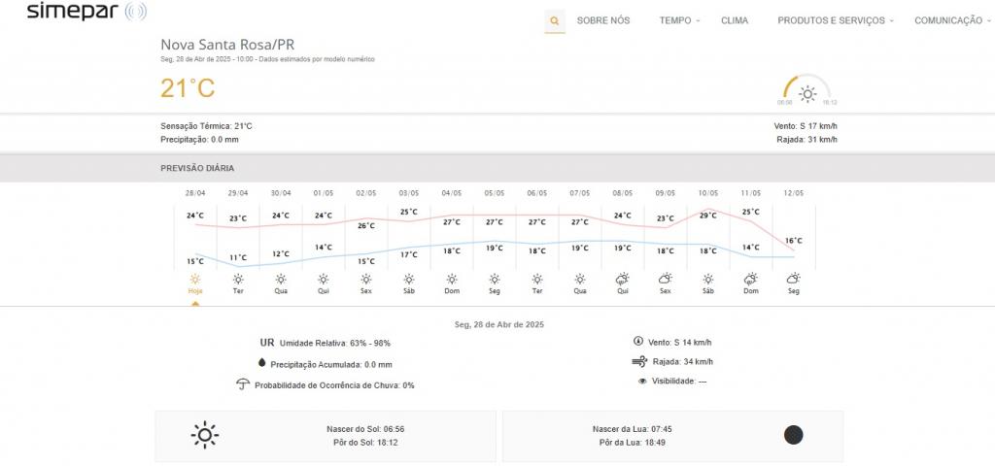Expand the TEMPO dropdown menu
995x466 pixels.
coord(679,20)
